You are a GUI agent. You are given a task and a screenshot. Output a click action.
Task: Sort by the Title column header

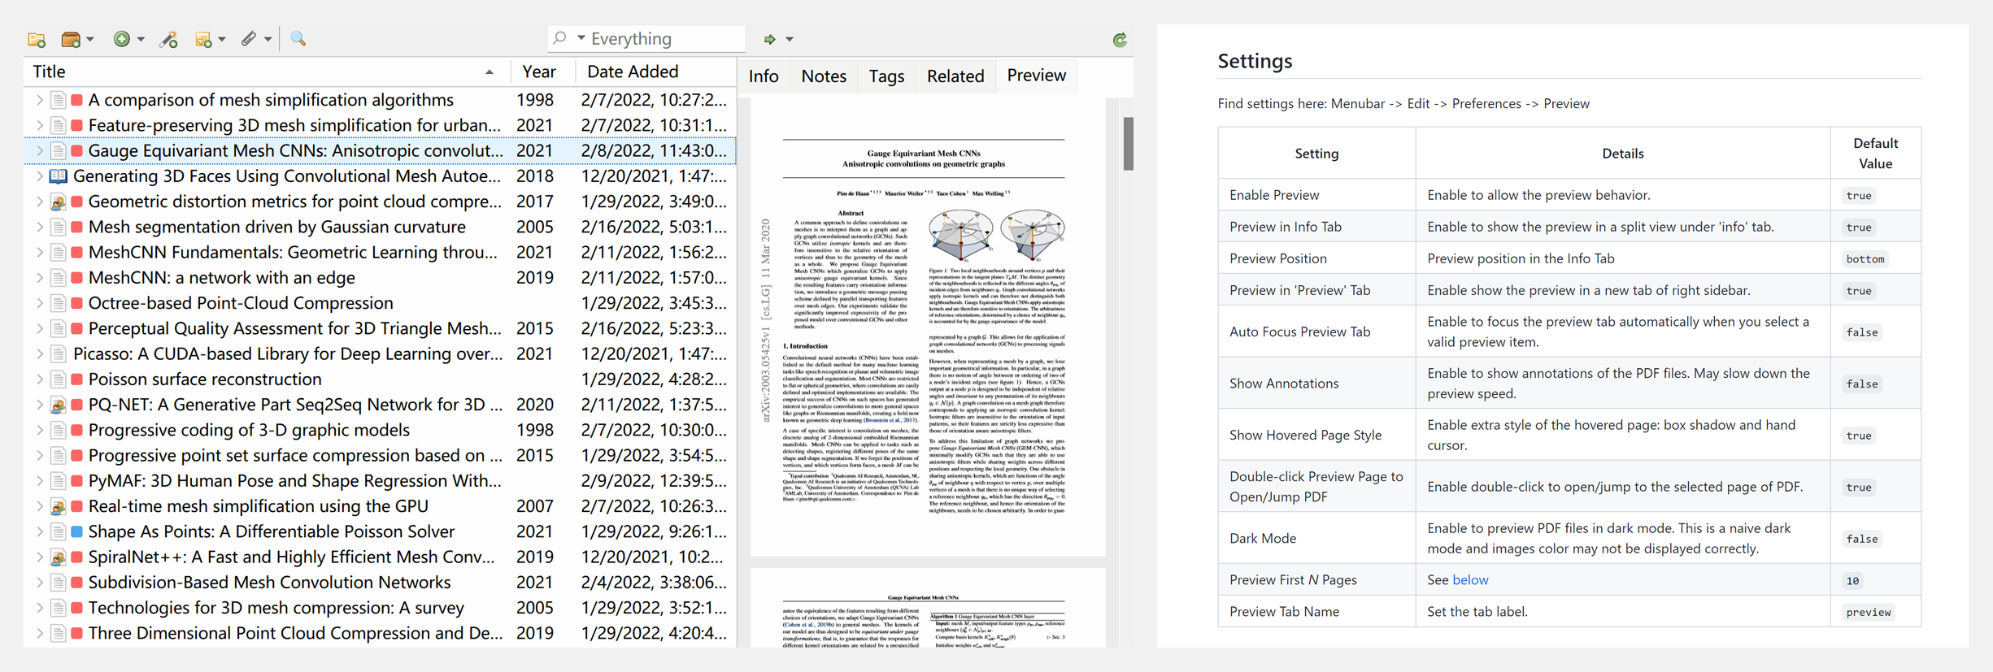[x=267, y=72]
